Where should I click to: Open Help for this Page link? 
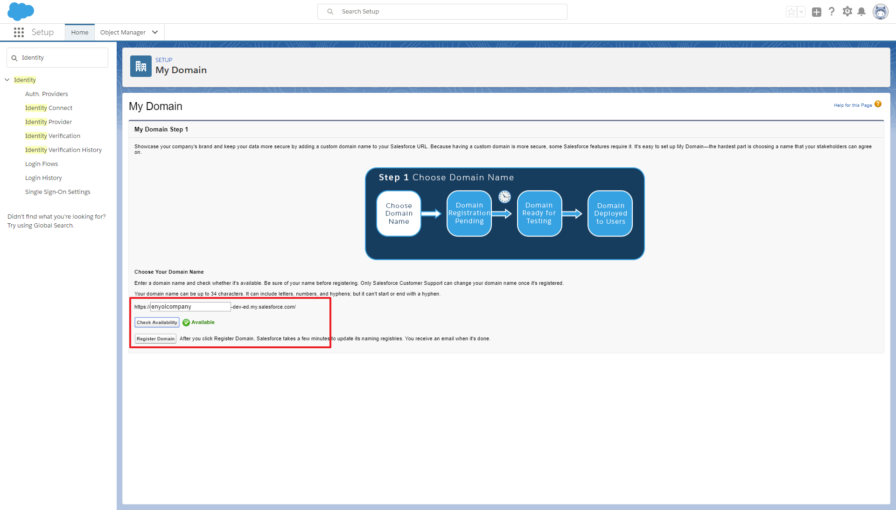coord(853,105)
